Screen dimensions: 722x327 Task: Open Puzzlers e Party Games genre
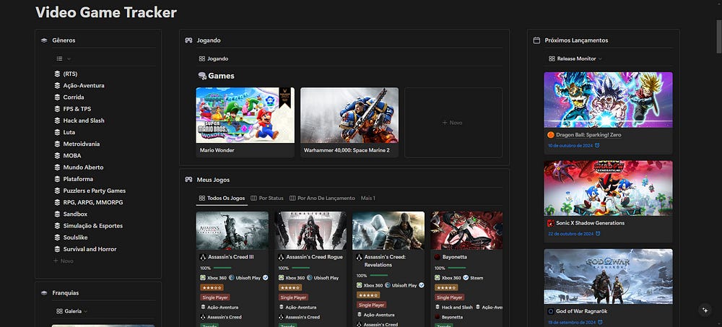(94, 191)
